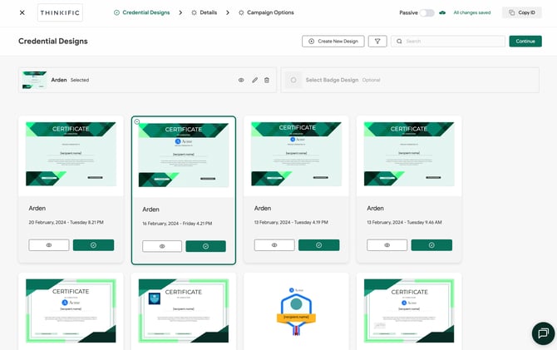Viewport: 557px width, 350px height.
Task: Click the green Continue button
Action: [525, 42]
